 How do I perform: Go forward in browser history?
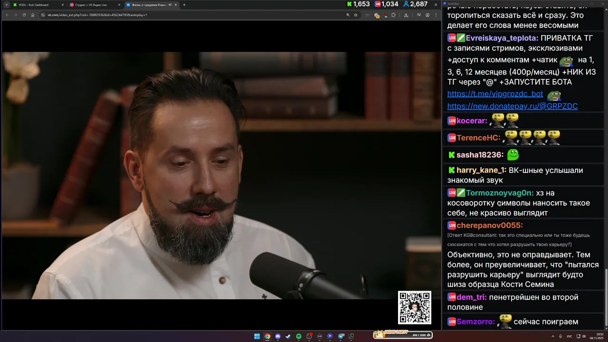15,15
